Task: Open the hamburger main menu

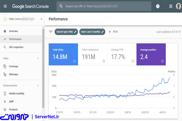Action: 5,6
